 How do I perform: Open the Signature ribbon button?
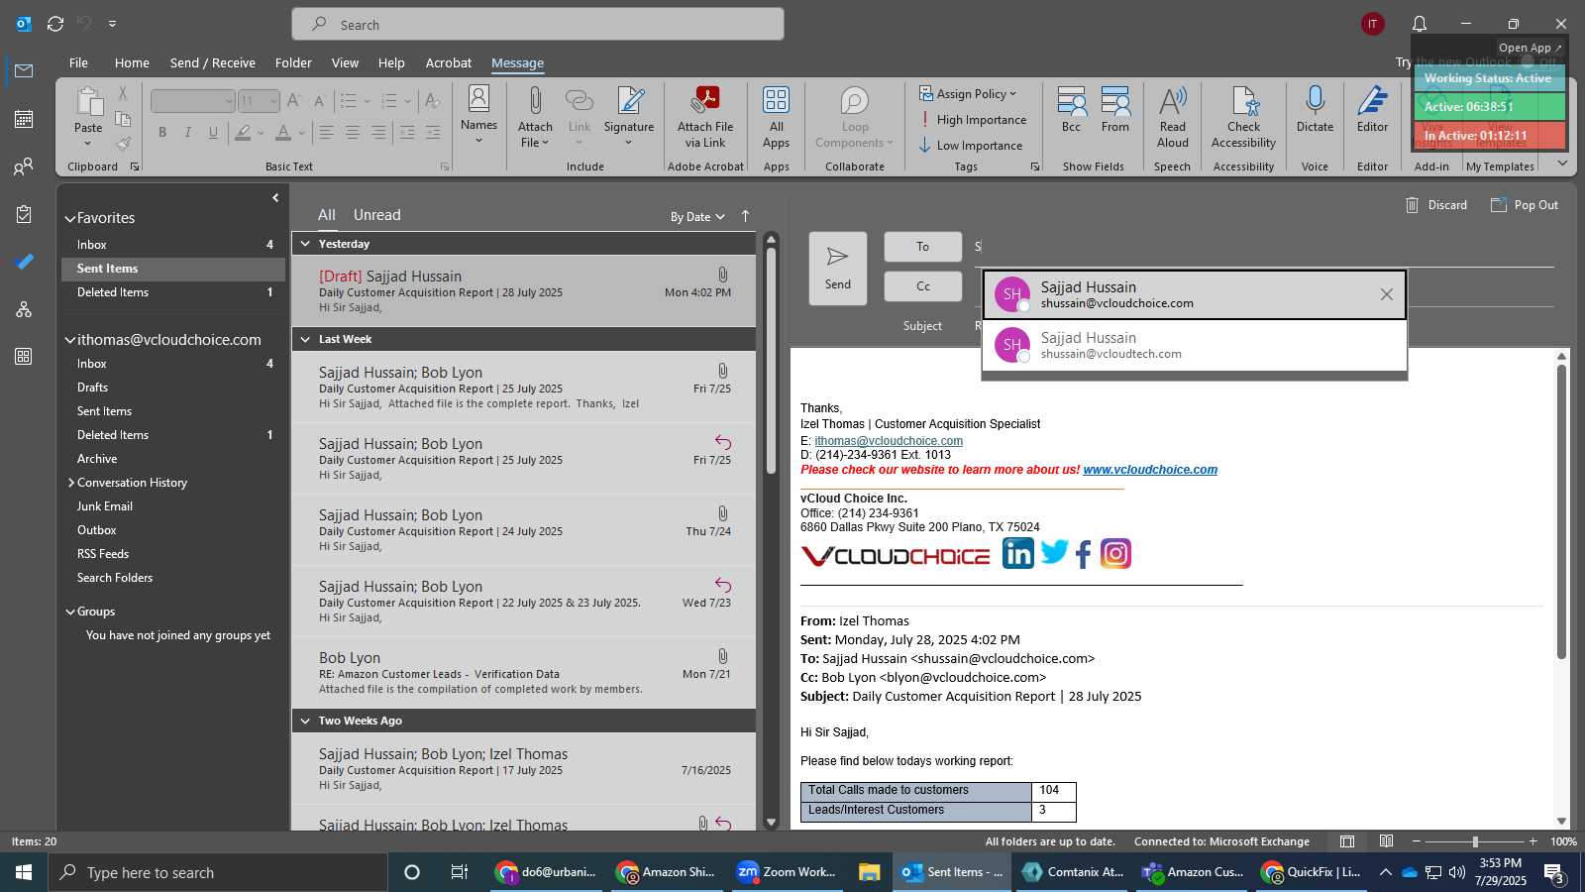pos(629,116)
